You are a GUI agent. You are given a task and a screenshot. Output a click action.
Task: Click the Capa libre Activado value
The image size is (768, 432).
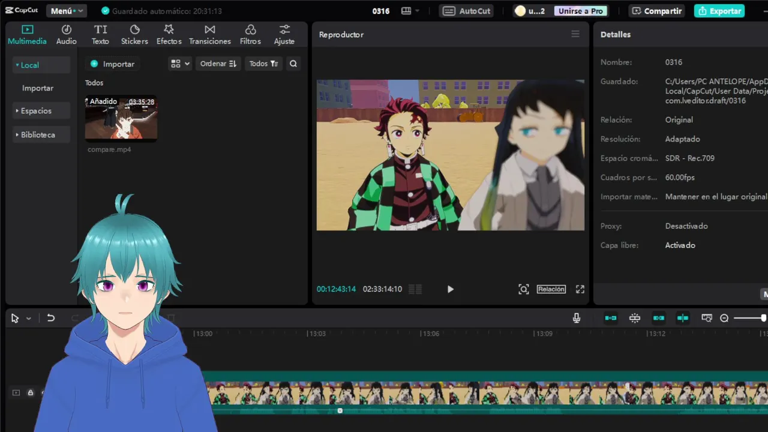[x=680, y=245]
